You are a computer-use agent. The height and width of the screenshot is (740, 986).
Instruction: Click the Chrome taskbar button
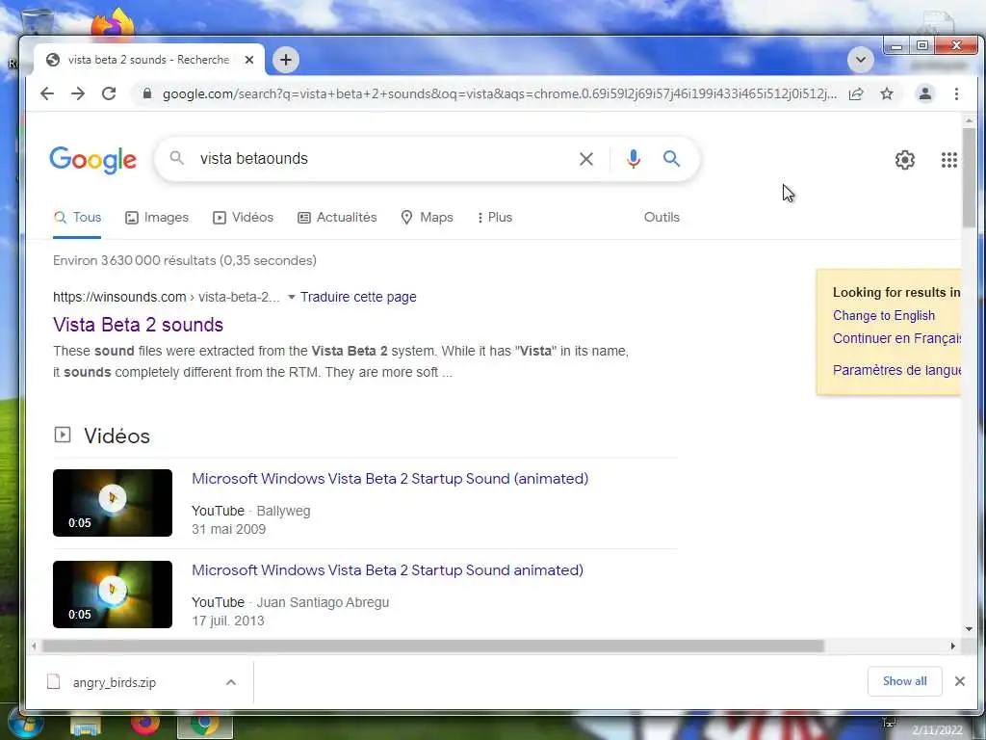[205, 726]
